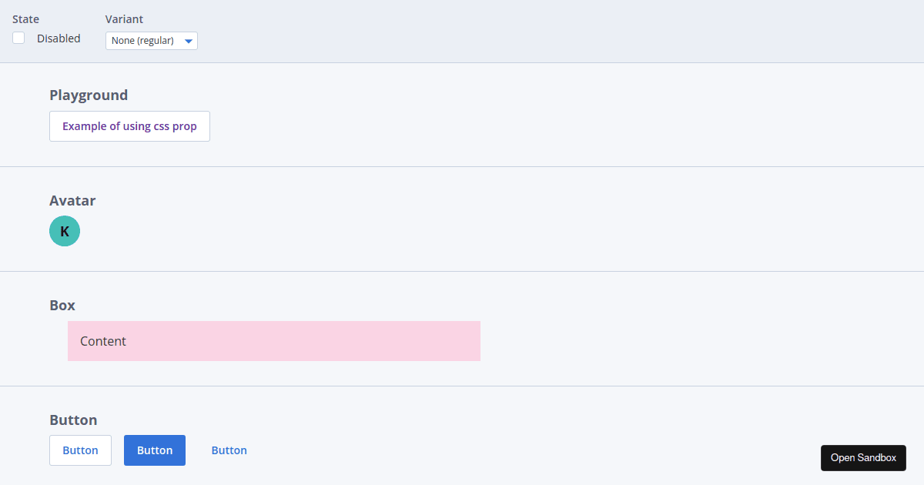The height and width of the screenshot is (485, 924).
Task: Select the Box section heading
Action: (62, 305)
